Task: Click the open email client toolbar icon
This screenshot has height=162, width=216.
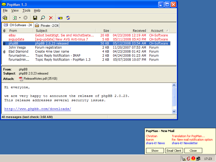Action: coord(5,18)
